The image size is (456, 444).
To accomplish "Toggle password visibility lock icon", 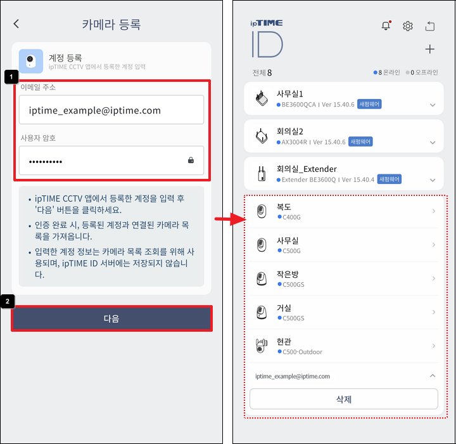I will pyautogui.click(x=191, y=160).
